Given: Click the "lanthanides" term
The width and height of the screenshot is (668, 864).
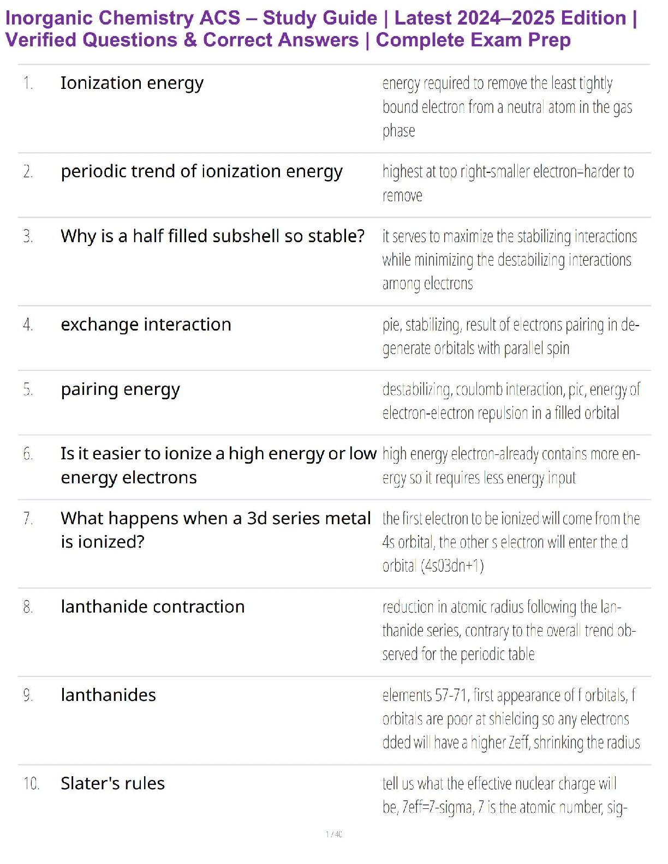Looking at the screenshot, I should pyautogui.click(x=108, y=695).
